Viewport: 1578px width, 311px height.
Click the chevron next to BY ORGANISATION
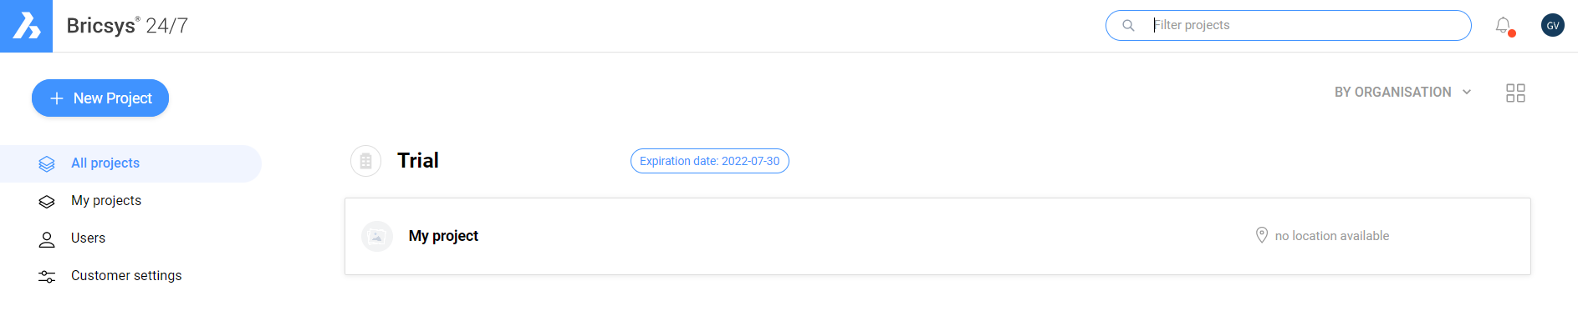point(1467,92)
